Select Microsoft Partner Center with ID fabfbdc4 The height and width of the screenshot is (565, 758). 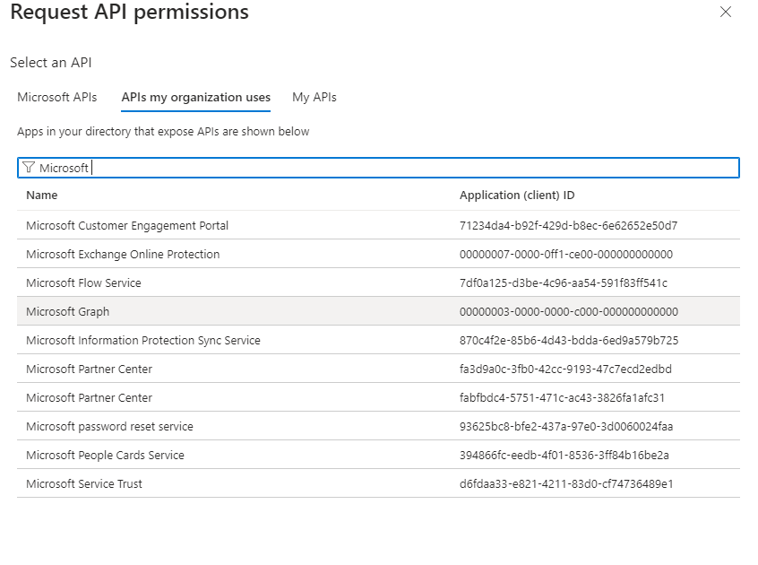point(89,397)
